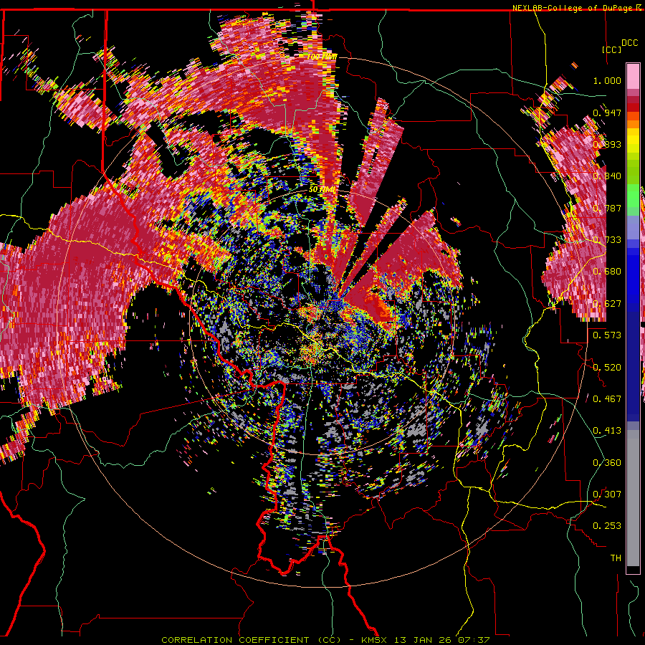This screenshot has width=645, height=645.
Task: Click the 0.307 scale value
Action: (x=607, y=494)
